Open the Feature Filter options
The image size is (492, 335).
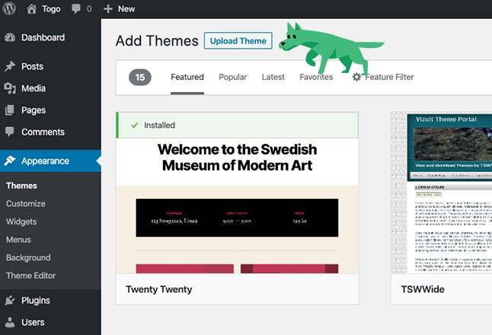point(389,77)
